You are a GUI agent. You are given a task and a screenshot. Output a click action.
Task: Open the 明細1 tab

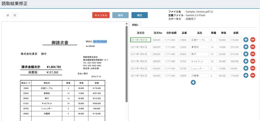[x=135, y=25]
